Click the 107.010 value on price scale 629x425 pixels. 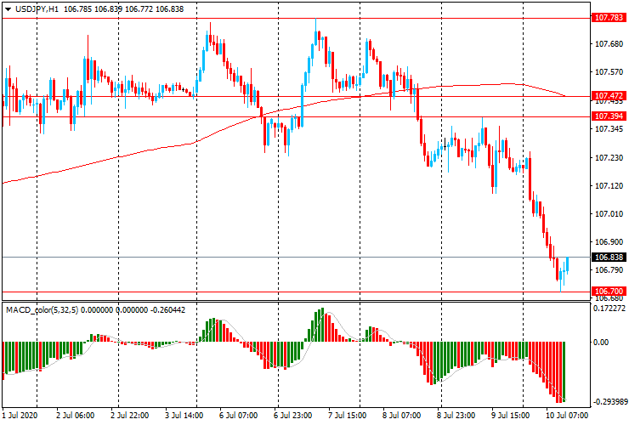coord(609,213)
